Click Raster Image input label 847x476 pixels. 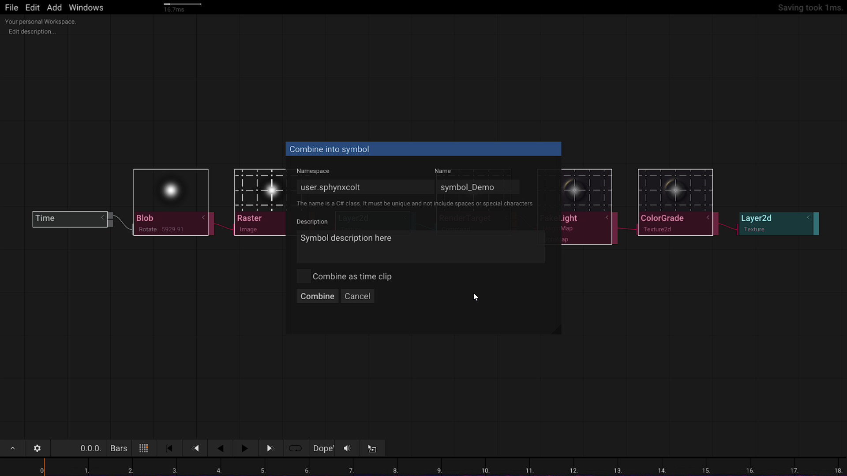tap(248, 229)
